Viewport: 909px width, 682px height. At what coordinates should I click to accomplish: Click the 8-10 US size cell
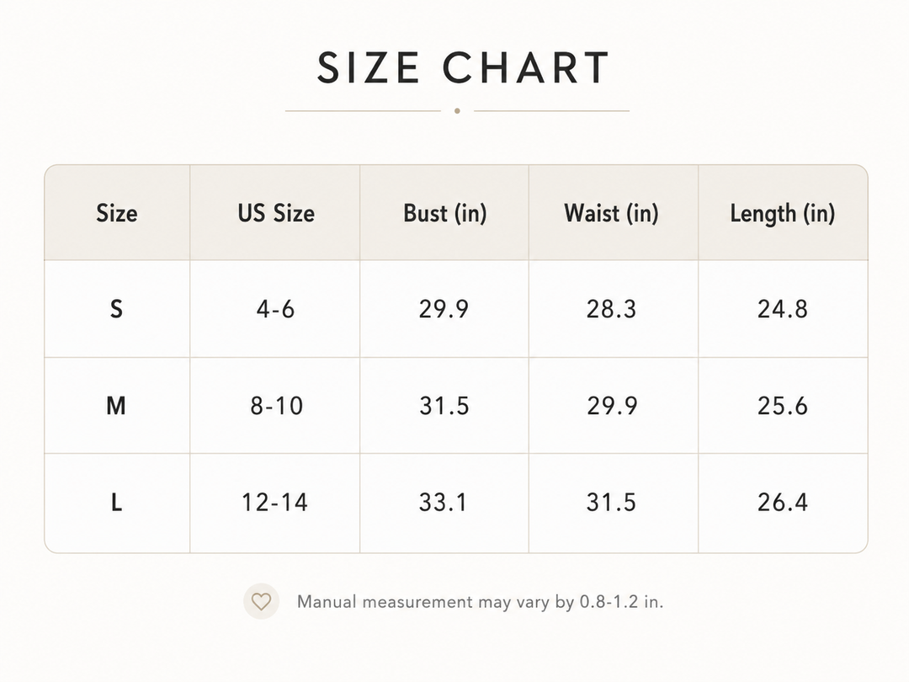pos(277,405)
